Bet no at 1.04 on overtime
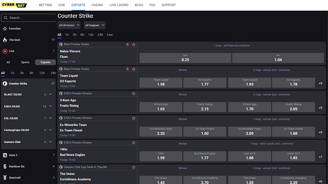 (x=278, y=58)
